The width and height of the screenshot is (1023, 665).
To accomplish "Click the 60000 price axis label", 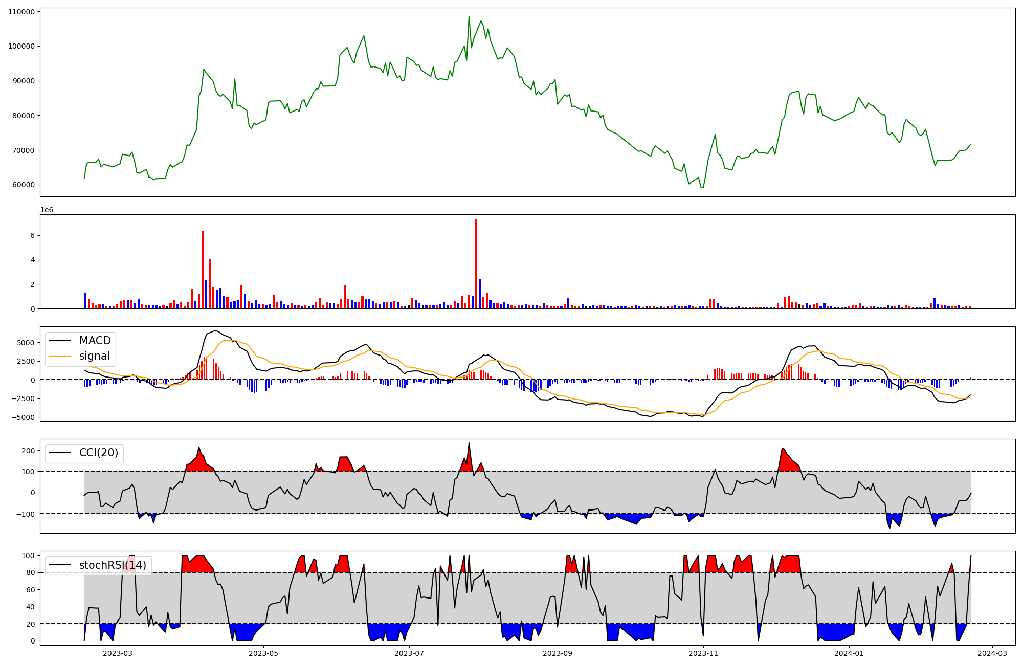I will click(24, 185).
